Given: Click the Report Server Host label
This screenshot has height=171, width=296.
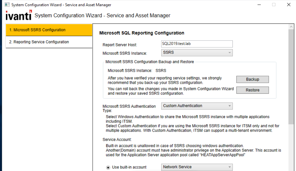Looking at the screenshot, I should pos(120,45).
